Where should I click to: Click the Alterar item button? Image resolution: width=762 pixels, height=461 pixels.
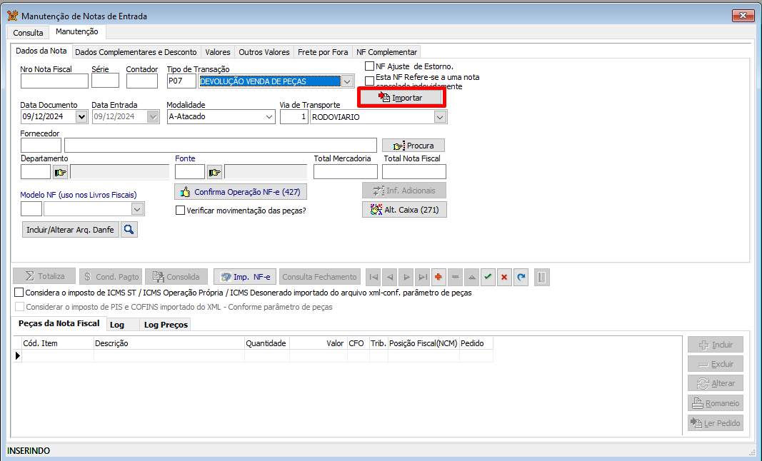[716, 383]
